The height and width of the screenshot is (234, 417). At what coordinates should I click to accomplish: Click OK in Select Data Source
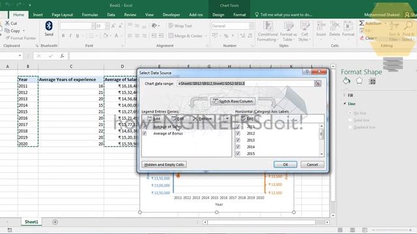coord(285,164)
